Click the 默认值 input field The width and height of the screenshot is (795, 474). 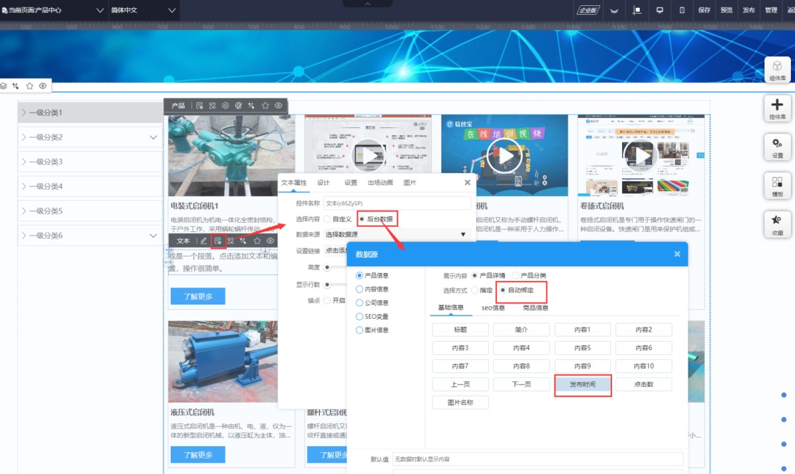click(x=537, y=459)
